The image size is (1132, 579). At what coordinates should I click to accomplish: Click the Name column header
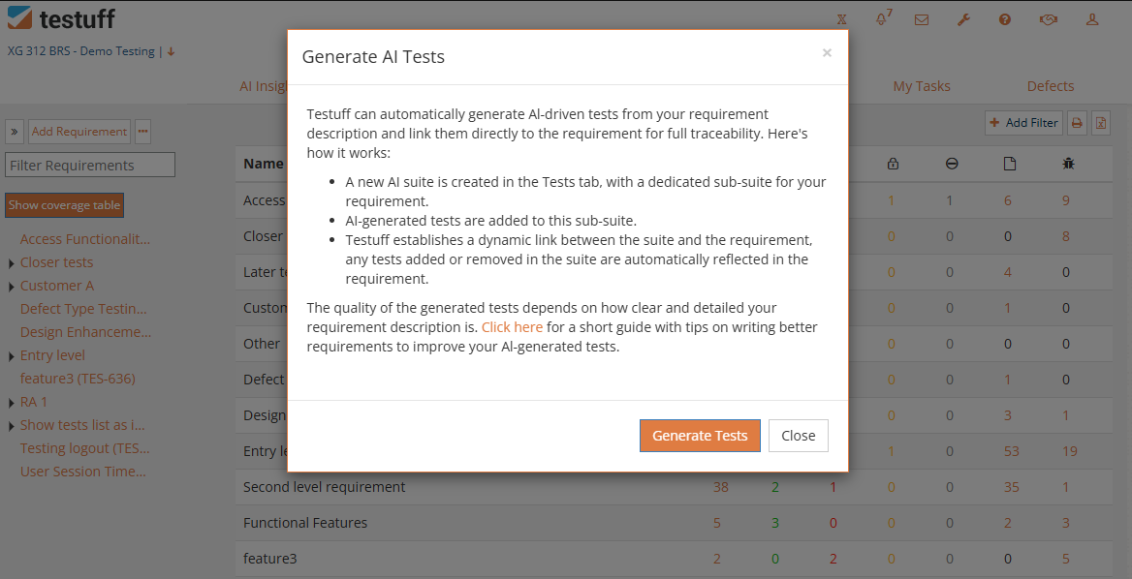point(264,164)
